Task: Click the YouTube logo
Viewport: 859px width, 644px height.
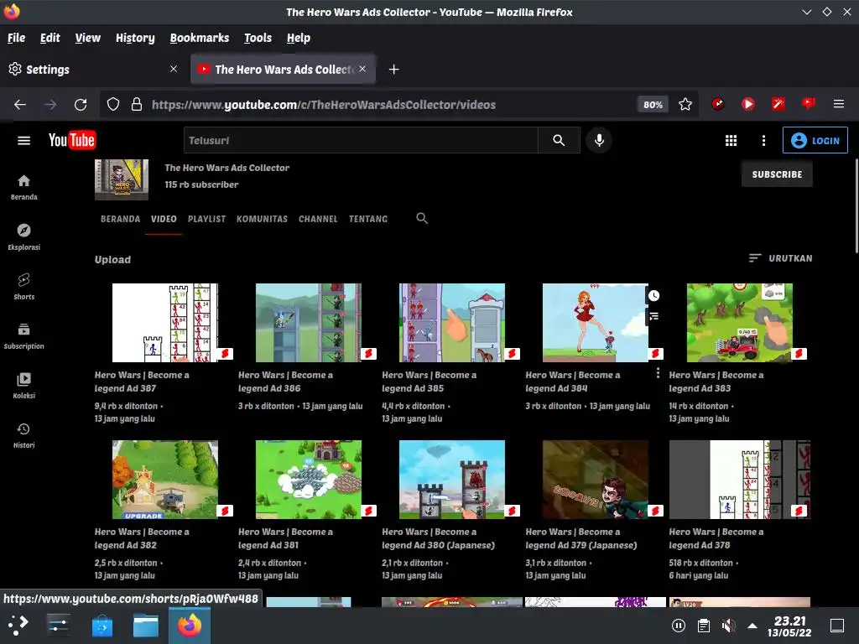Action: point(72,140)
